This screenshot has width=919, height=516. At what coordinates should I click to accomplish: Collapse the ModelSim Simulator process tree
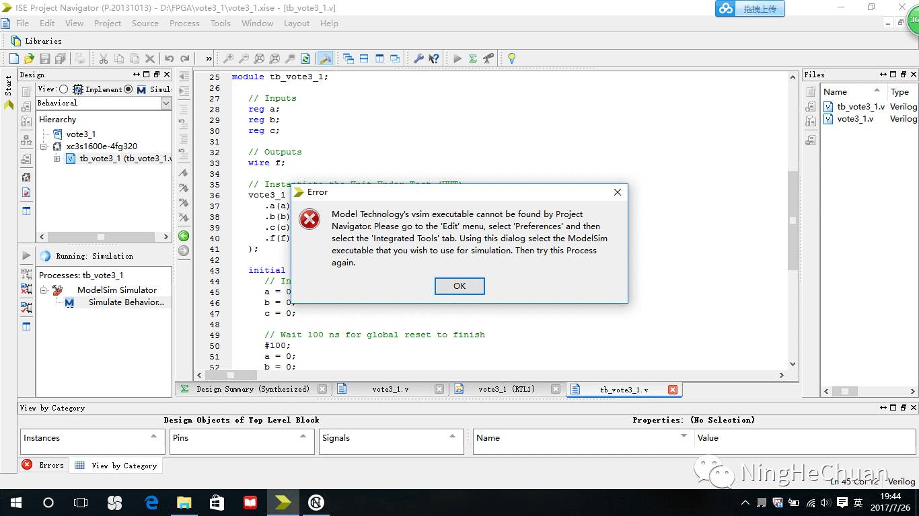tap(44, 290)
